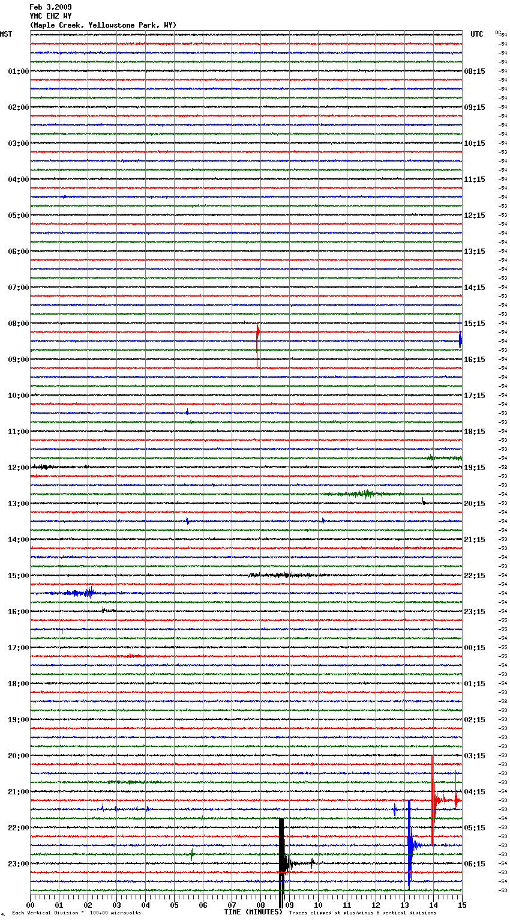Click the 'UTC' axis heading
510x921 pixels.
477,34
